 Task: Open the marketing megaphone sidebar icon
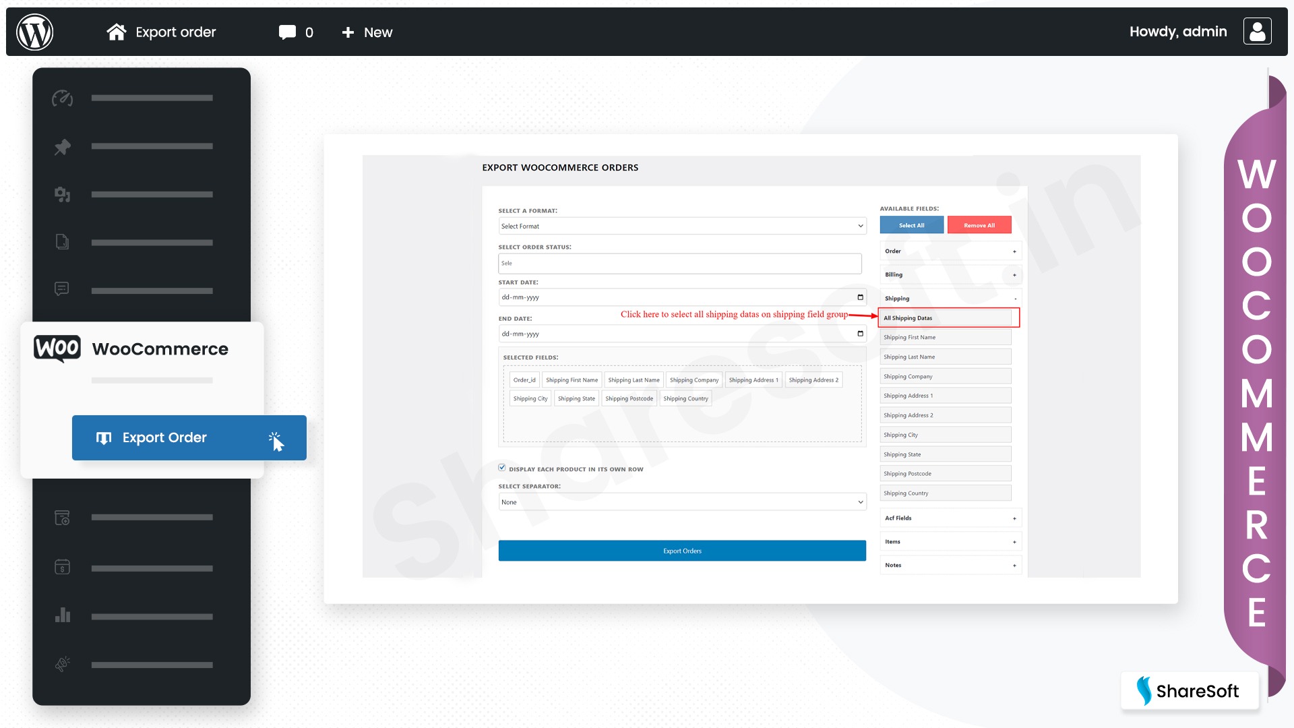[x=63, y=664]
